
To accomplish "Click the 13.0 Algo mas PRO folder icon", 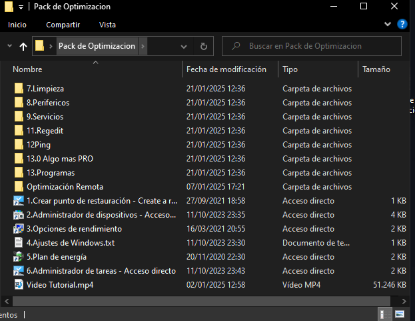I will click(19, 159).
